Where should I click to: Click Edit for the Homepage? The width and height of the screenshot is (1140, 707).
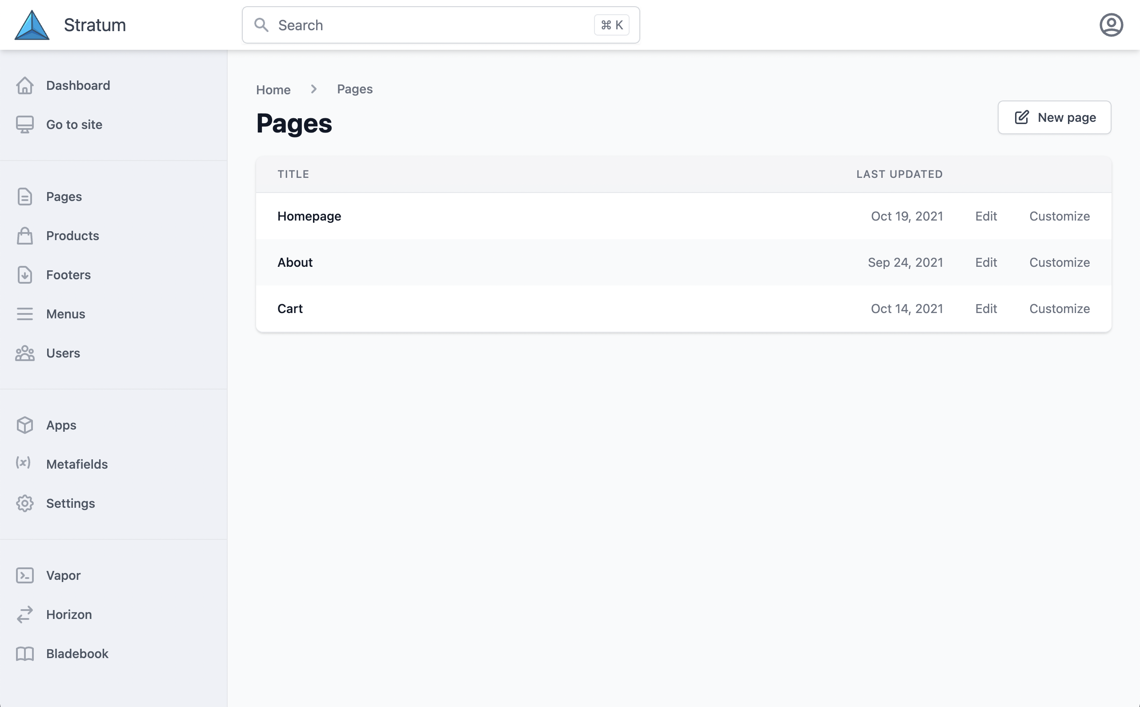pyautogui.click(x=986, y=216)
